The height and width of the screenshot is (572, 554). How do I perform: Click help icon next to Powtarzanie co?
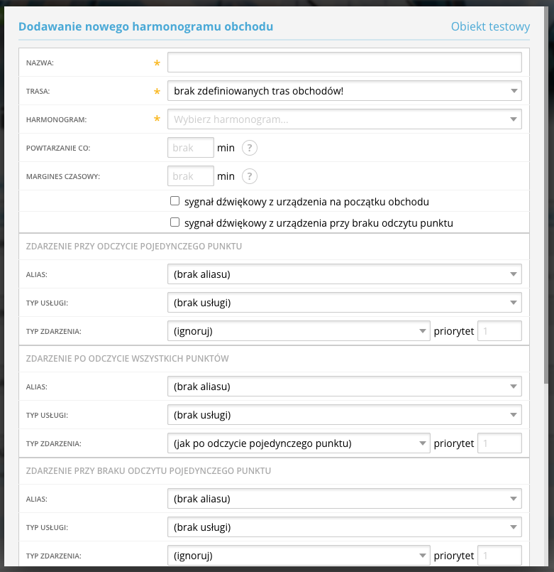click(249, 148)
